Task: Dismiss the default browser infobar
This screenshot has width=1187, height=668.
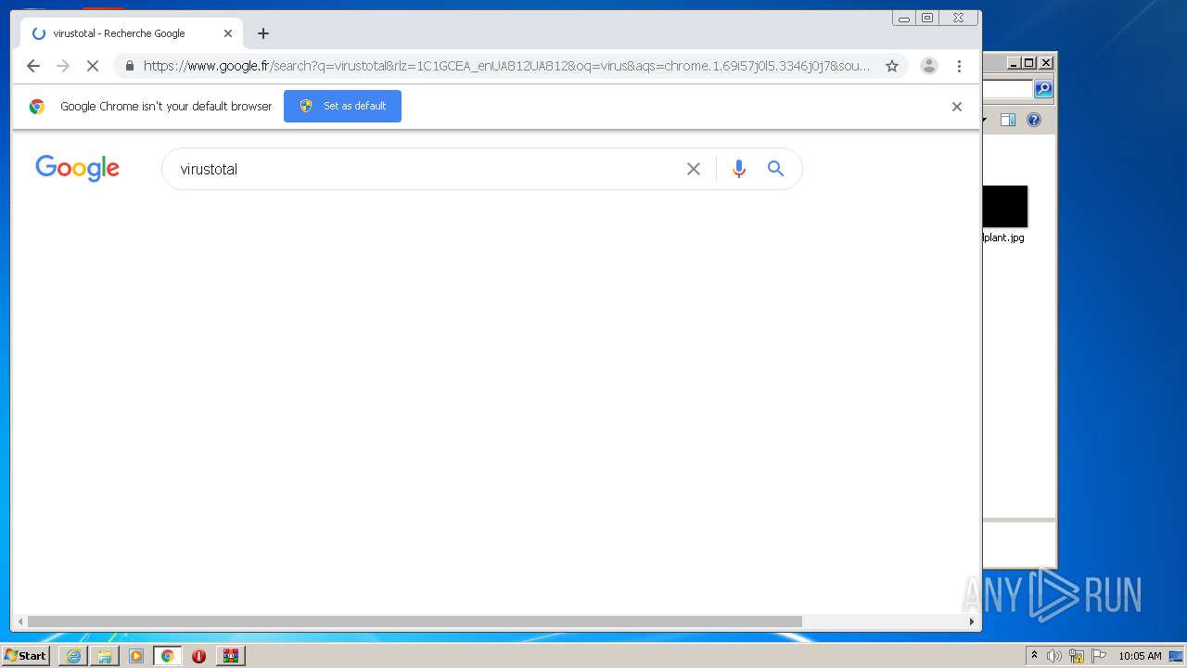Action: coord(957,107)
